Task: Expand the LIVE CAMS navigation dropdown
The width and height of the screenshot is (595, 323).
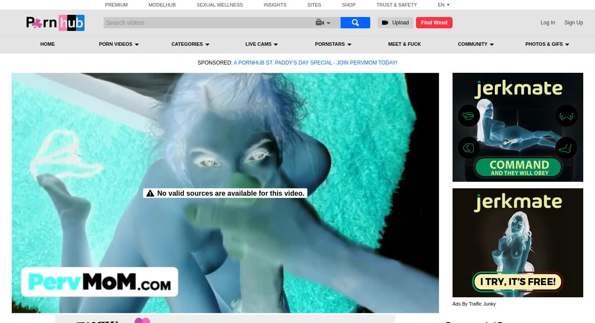Action: (x=261, y=44)
